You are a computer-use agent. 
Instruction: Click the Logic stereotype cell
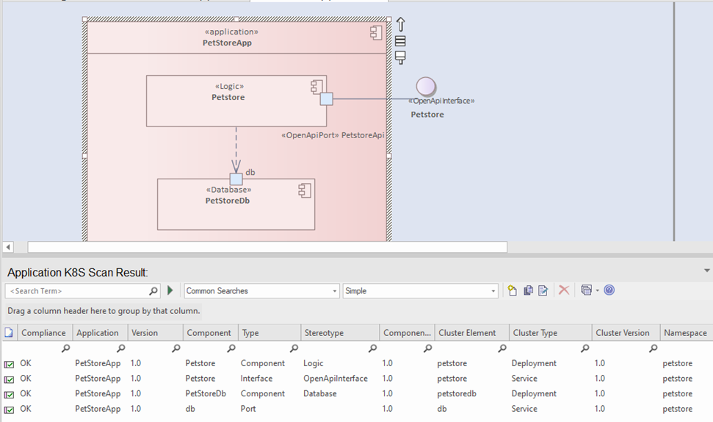coord(314,363)
